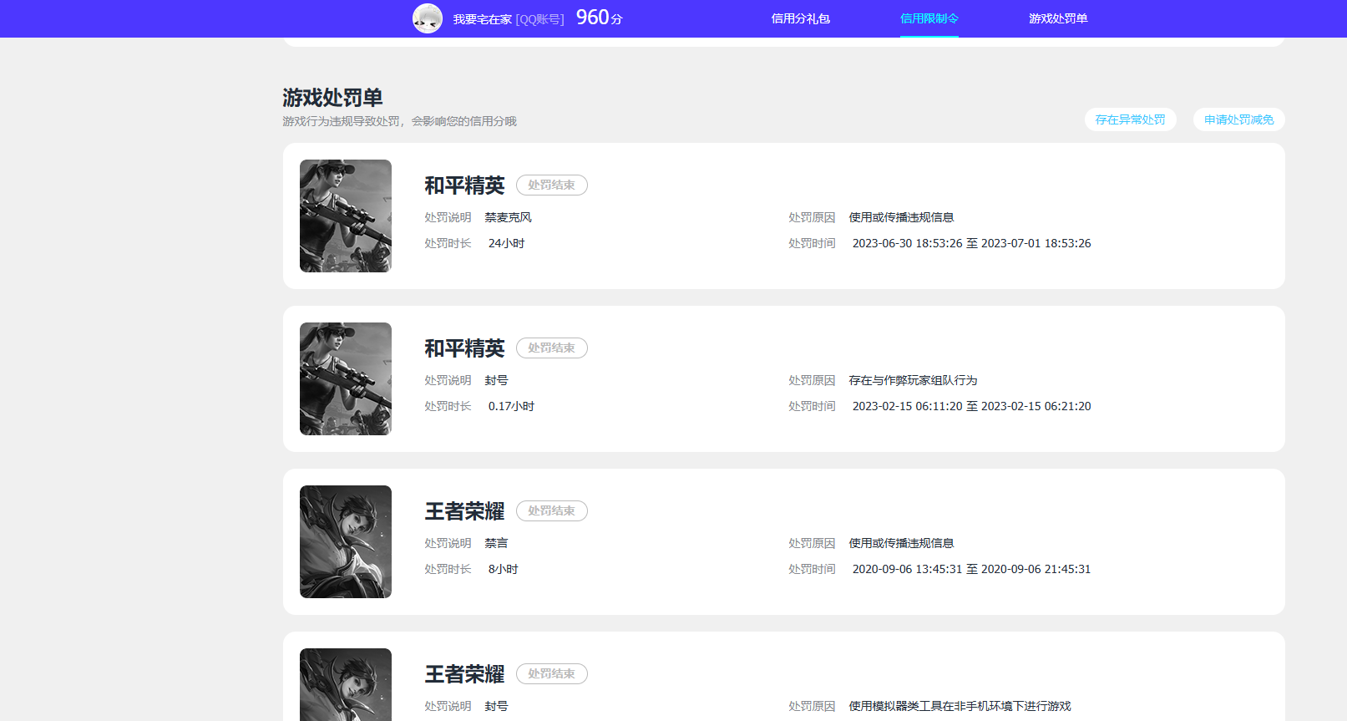Click the username 我要宅在家
This screenshot has height=721, width=1347.
pos(483,19)
